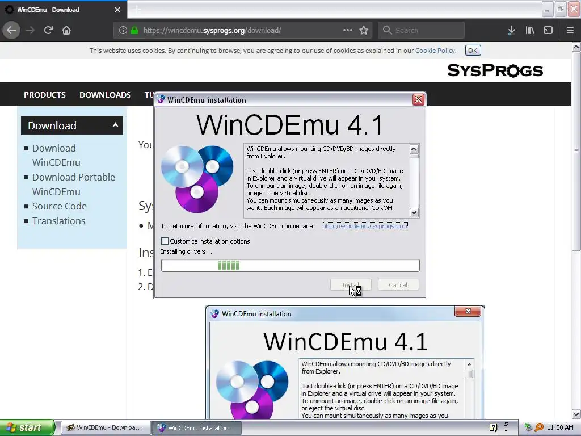Open a new tab with the plus icon

tap(137, 9)
